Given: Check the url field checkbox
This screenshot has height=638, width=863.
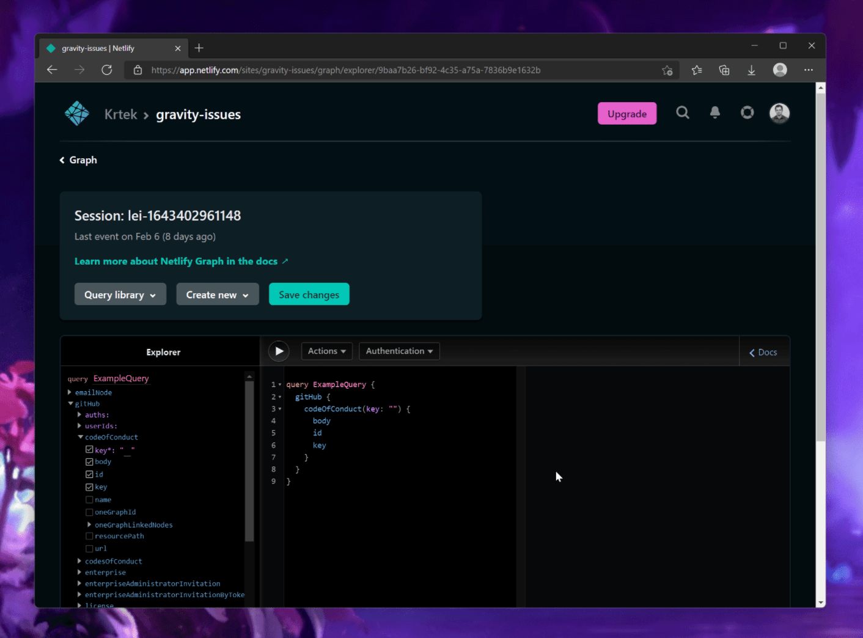Looking at the screenshot, I should tap(89, 549).
